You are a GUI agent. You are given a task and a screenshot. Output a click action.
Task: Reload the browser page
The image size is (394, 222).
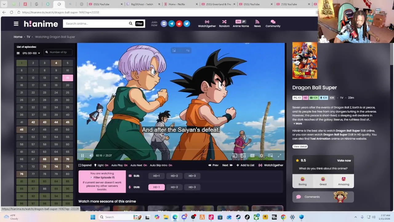click(11, 12)
